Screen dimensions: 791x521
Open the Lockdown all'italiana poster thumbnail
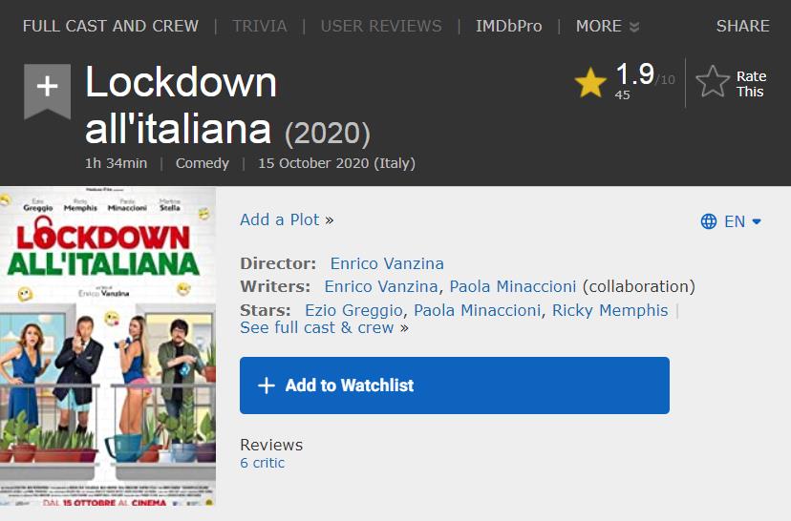(108, 346)
